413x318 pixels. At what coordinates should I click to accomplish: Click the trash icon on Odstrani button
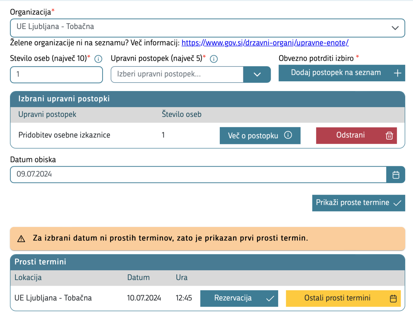389,136
